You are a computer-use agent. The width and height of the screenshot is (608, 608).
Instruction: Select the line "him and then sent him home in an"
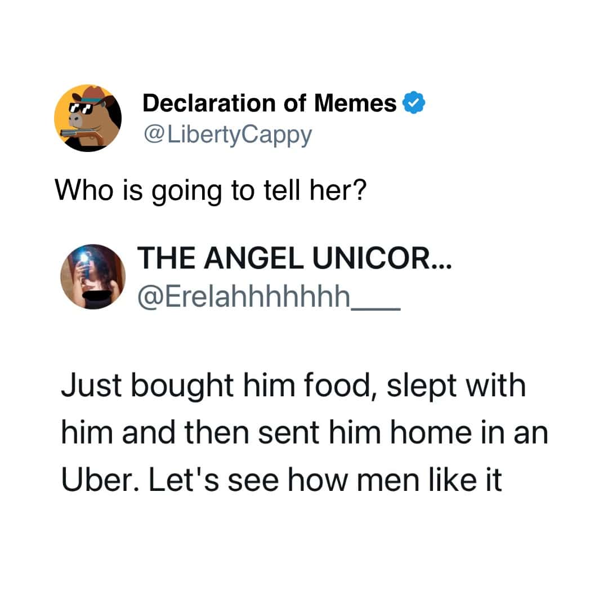click(305, 433)
